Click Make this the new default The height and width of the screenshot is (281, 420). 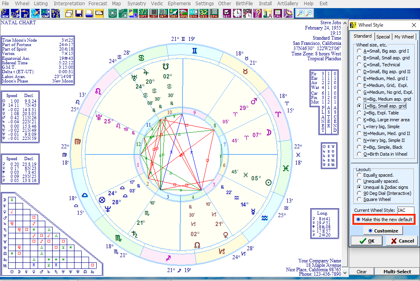[x=384, y=220]
